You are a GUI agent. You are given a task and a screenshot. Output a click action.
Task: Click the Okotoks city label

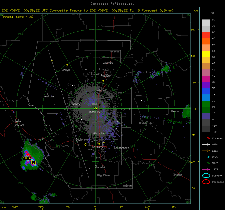pos(100,167)
